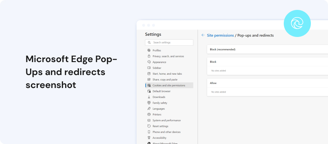Click the Share, copy and paste icon
Viewport: 328px width, 144px height.
149,79
